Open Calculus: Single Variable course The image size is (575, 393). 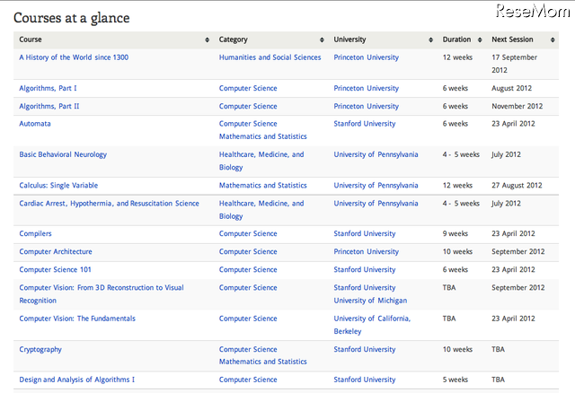[58, 186]
